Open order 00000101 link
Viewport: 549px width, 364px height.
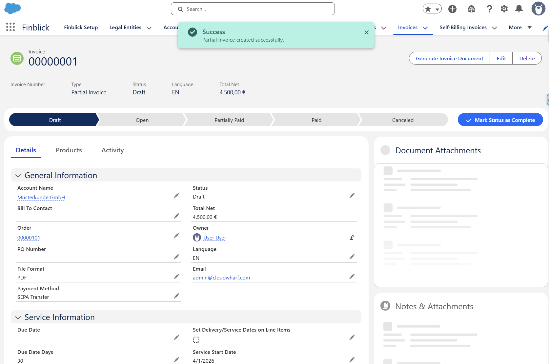(x=29, y=238)
